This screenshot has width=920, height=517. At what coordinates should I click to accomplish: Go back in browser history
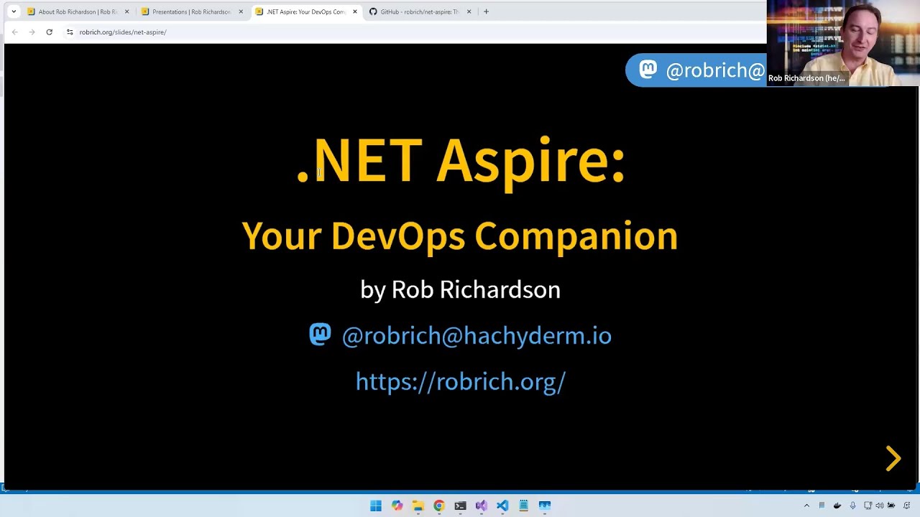(14, 32)
